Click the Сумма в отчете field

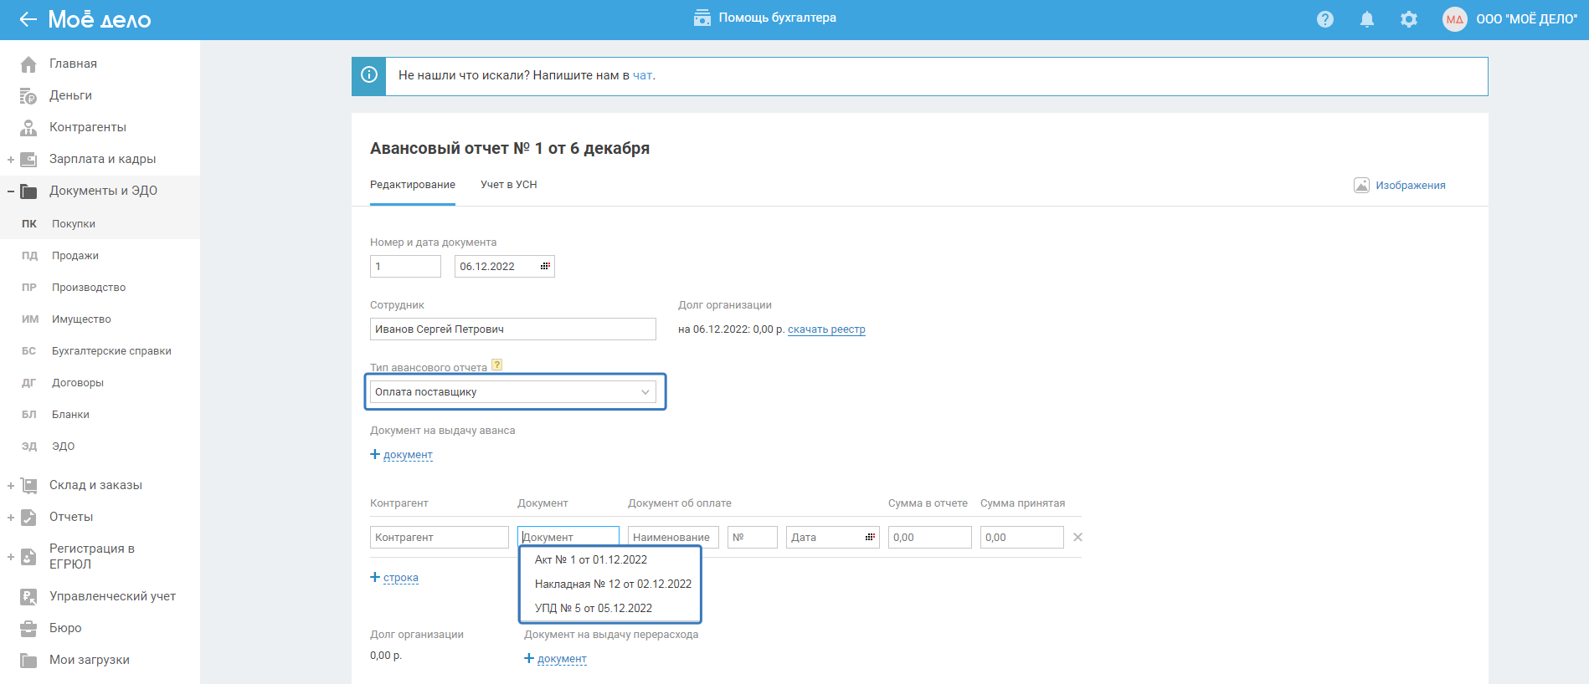pyautogui.click(x=930, y=537)
